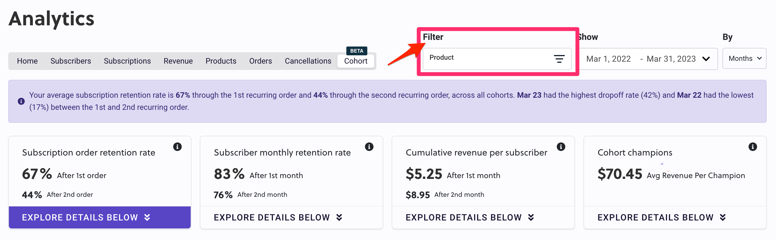776x240 pixels.
Task: Click Explore Details Below on Subscriber monthly retention
Action: point(291,217)
